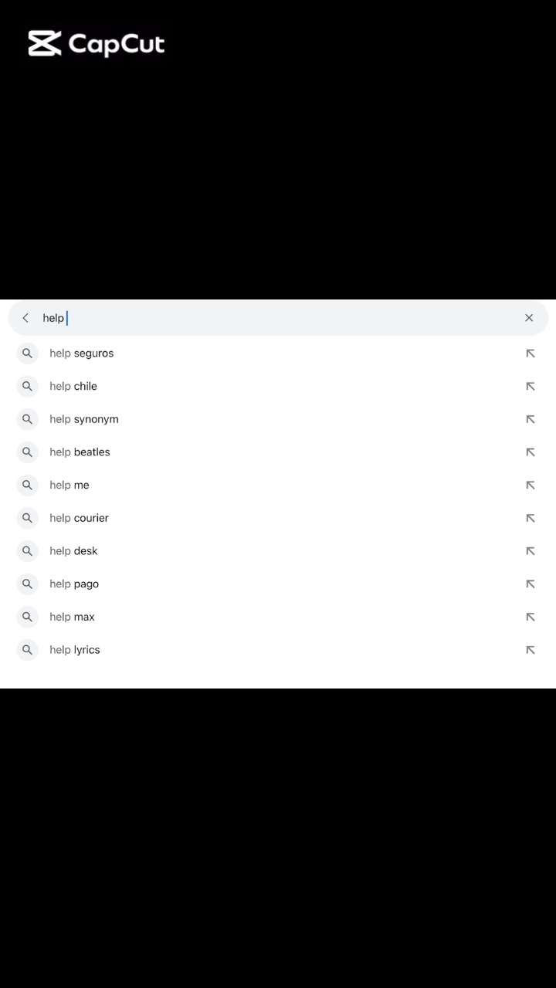Choose 'help desk' search suggestion
556x988 pixels.
click(x=73, y=551)
